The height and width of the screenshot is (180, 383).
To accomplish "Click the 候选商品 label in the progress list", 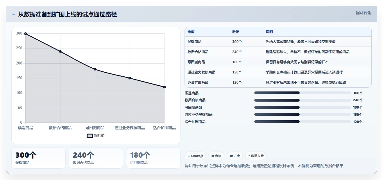I will point(191,93).
